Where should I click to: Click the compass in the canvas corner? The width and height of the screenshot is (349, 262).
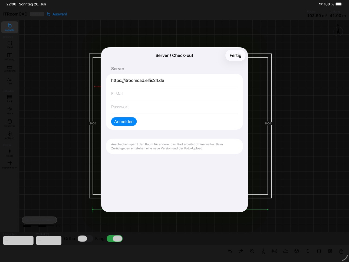(338, 31)
